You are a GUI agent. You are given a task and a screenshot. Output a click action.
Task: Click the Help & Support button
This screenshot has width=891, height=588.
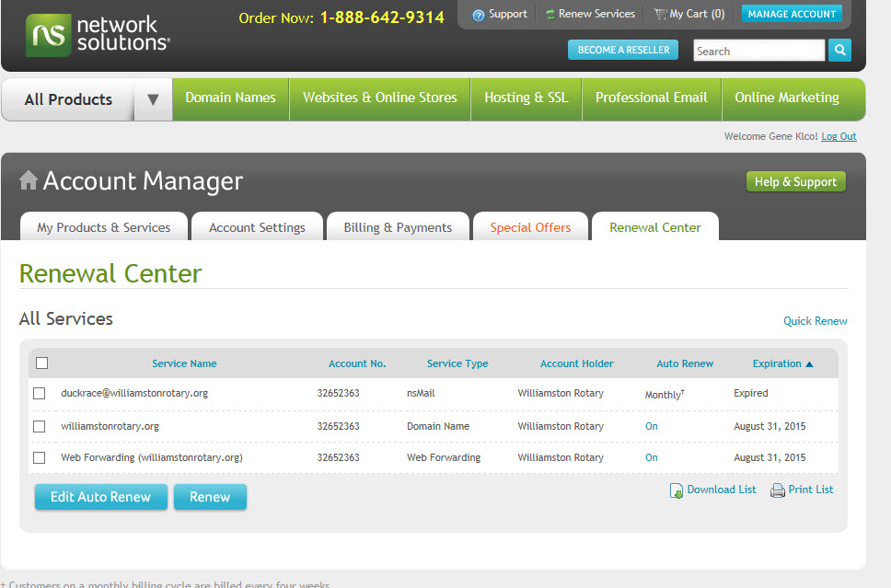coord(795,182)
